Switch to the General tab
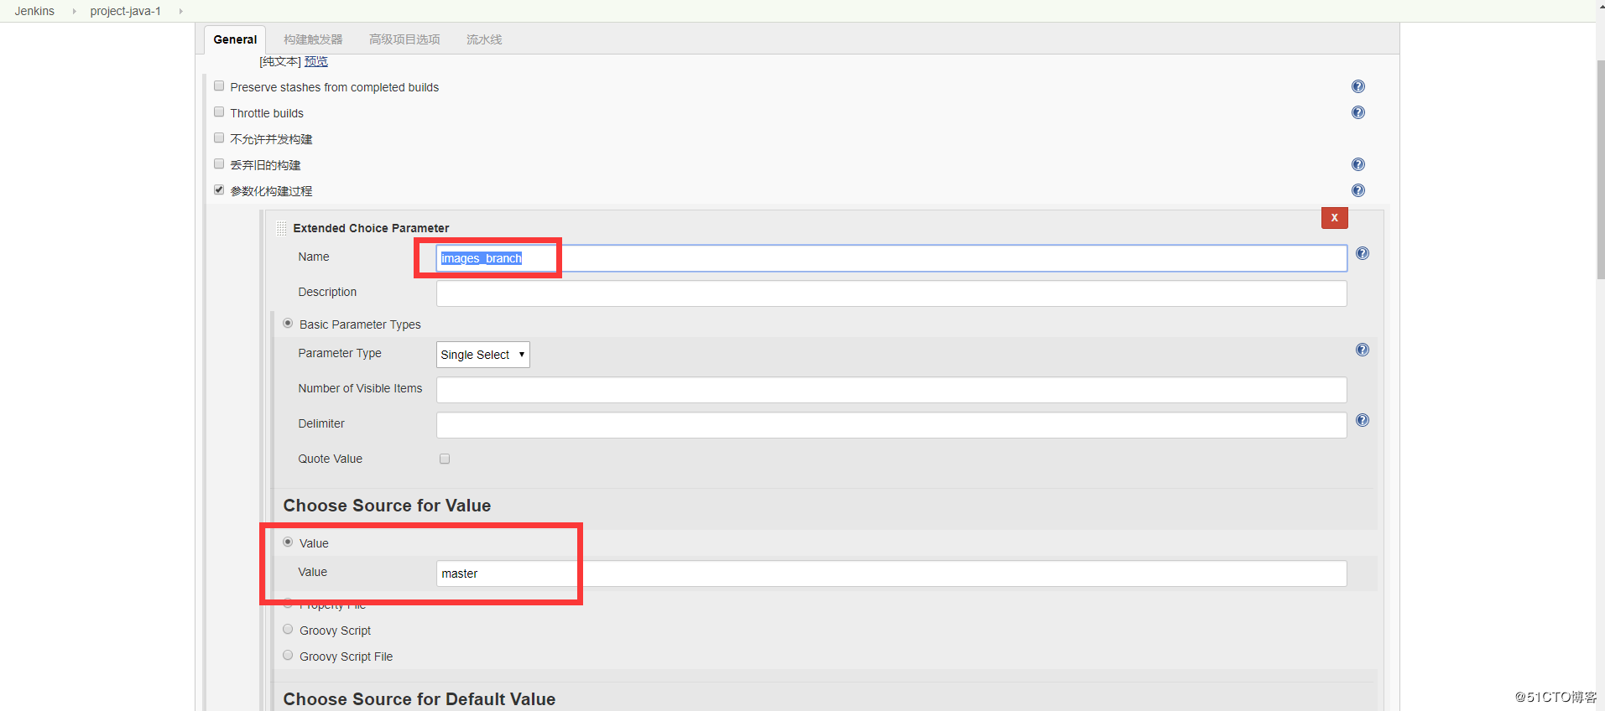 (235, 39)
